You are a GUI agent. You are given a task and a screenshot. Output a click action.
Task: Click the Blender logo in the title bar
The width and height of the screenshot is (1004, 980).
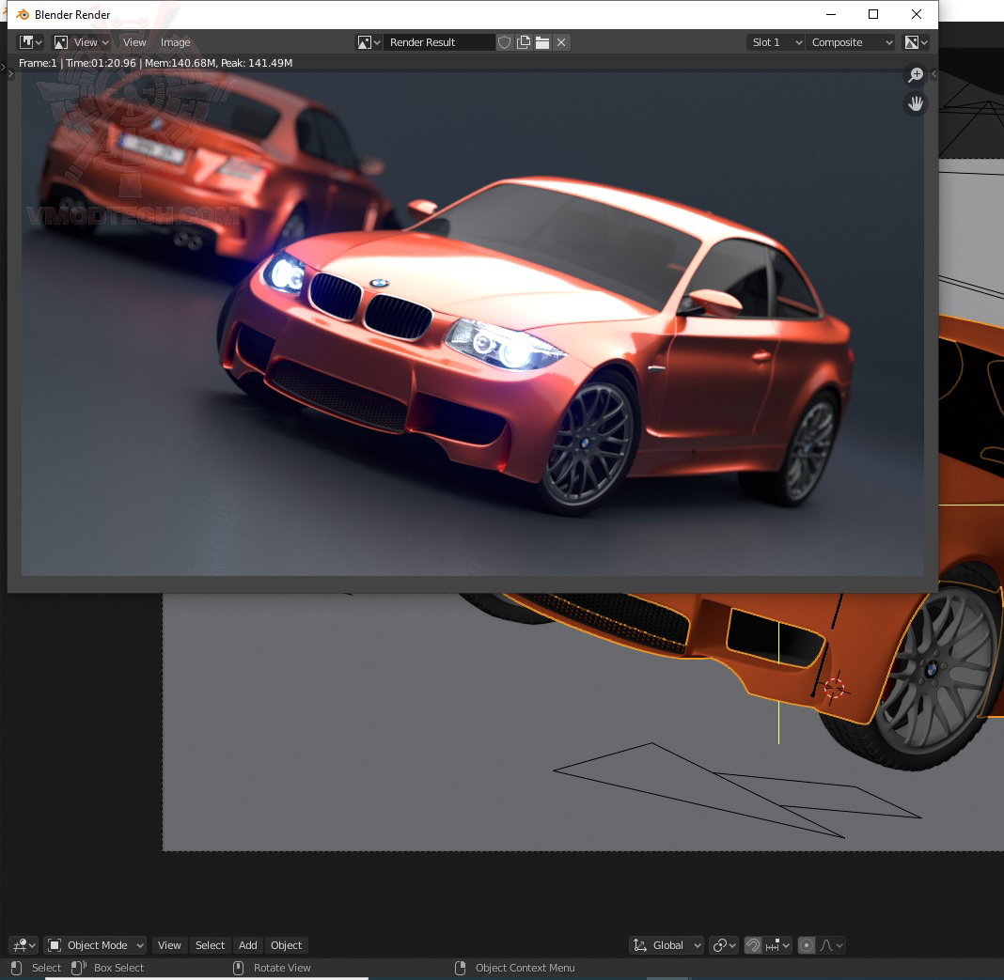23,15
